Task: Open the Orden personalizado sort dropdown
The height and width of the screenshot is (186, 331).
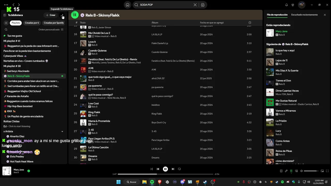Action: [51, 30]
